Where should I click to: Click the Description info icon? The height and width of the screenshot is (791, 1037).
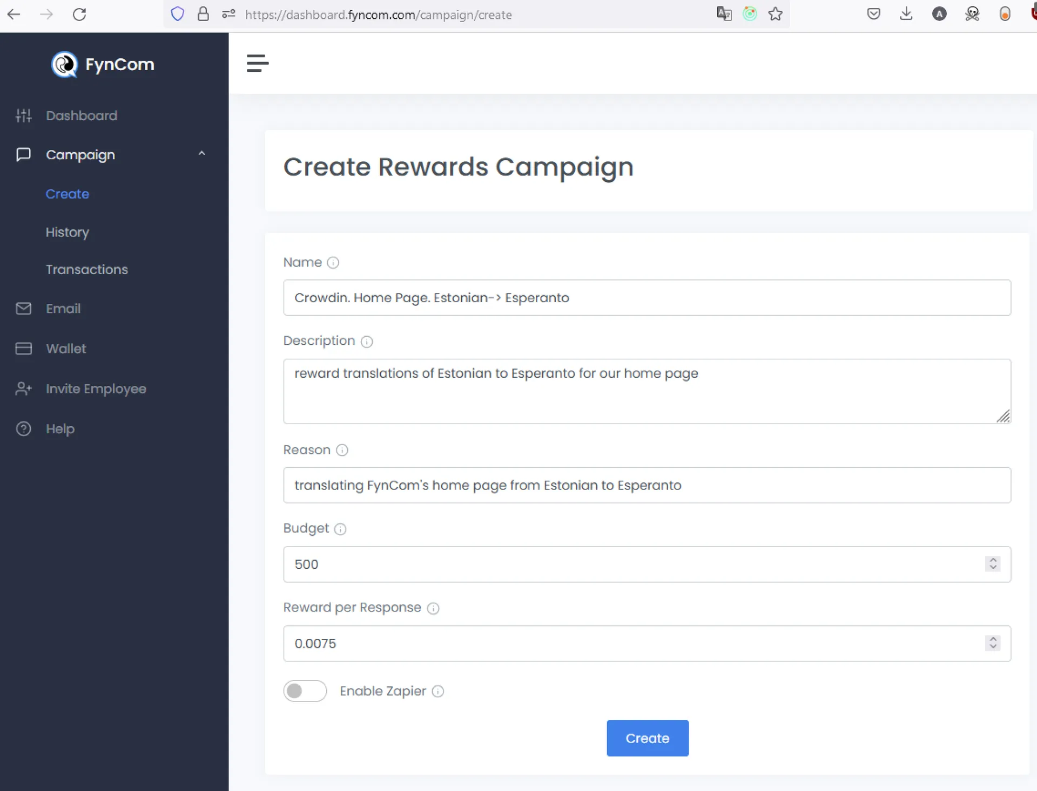tap(366, 342)
